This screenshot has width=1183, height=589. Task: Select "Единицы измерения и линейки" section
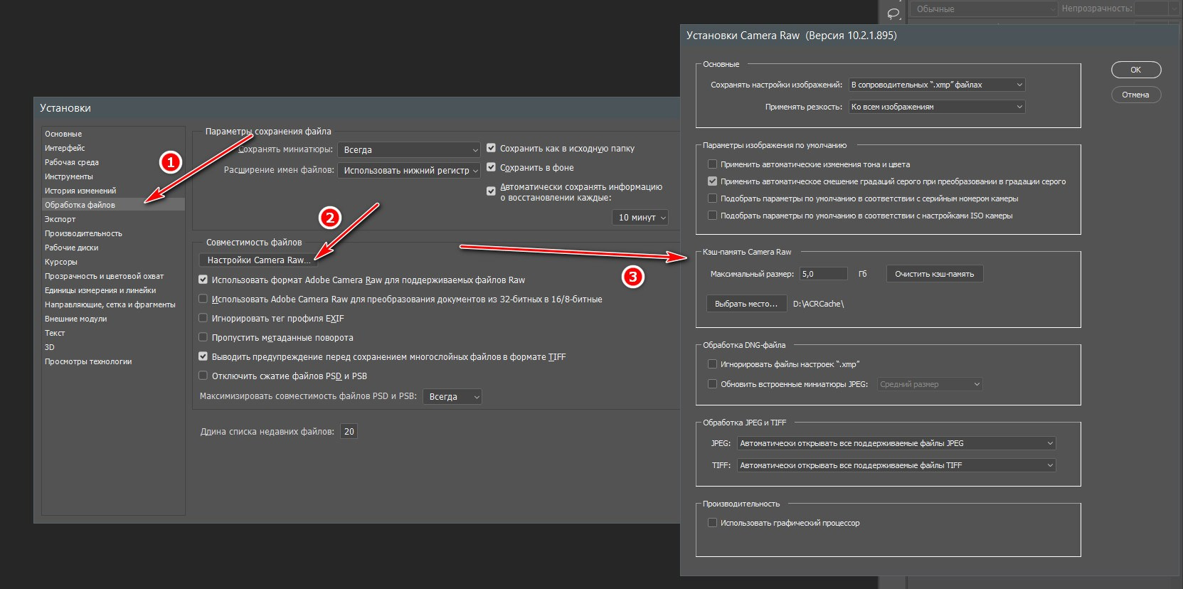pos(100,290)
